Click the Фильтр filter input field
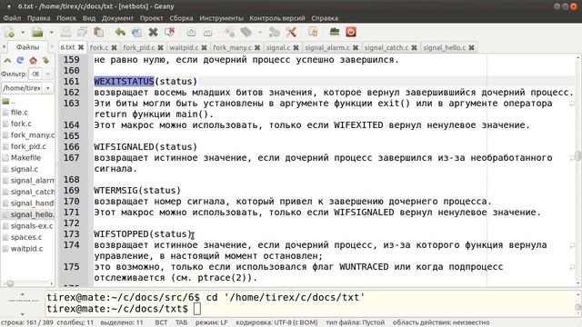Image resolution: width=582 pixels, height=327 pixels. pyautogui.click(x=36, y=74)
